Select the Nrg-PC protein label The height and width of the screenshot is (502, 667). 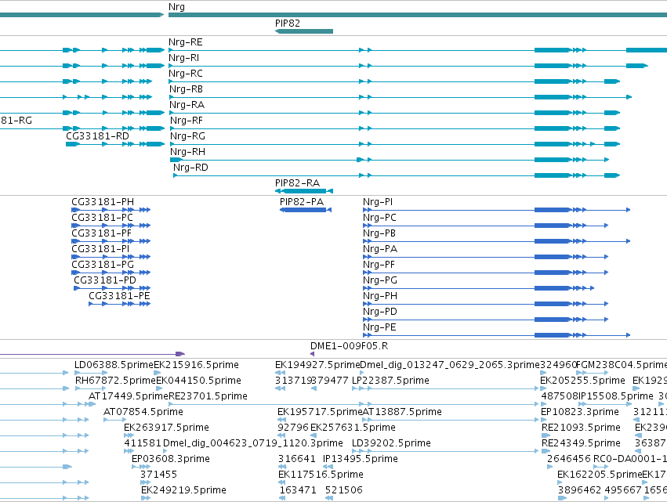tap(379, 218)
